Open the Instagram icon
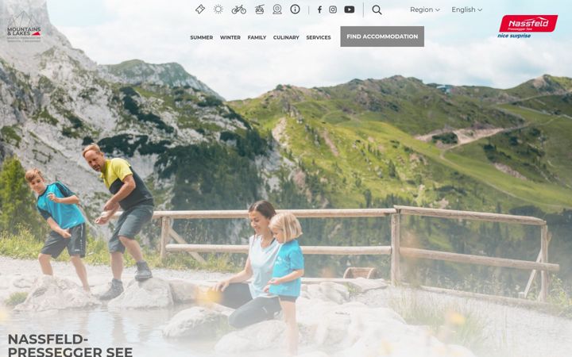Image resolution: width=572 pixels, height=357 pixels. coord(333,10)
